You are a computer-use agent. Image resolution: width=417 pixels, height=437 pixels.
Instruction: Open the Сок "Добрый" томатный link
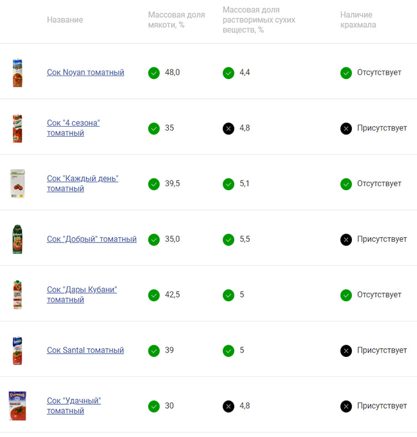(x=92, y=239)
